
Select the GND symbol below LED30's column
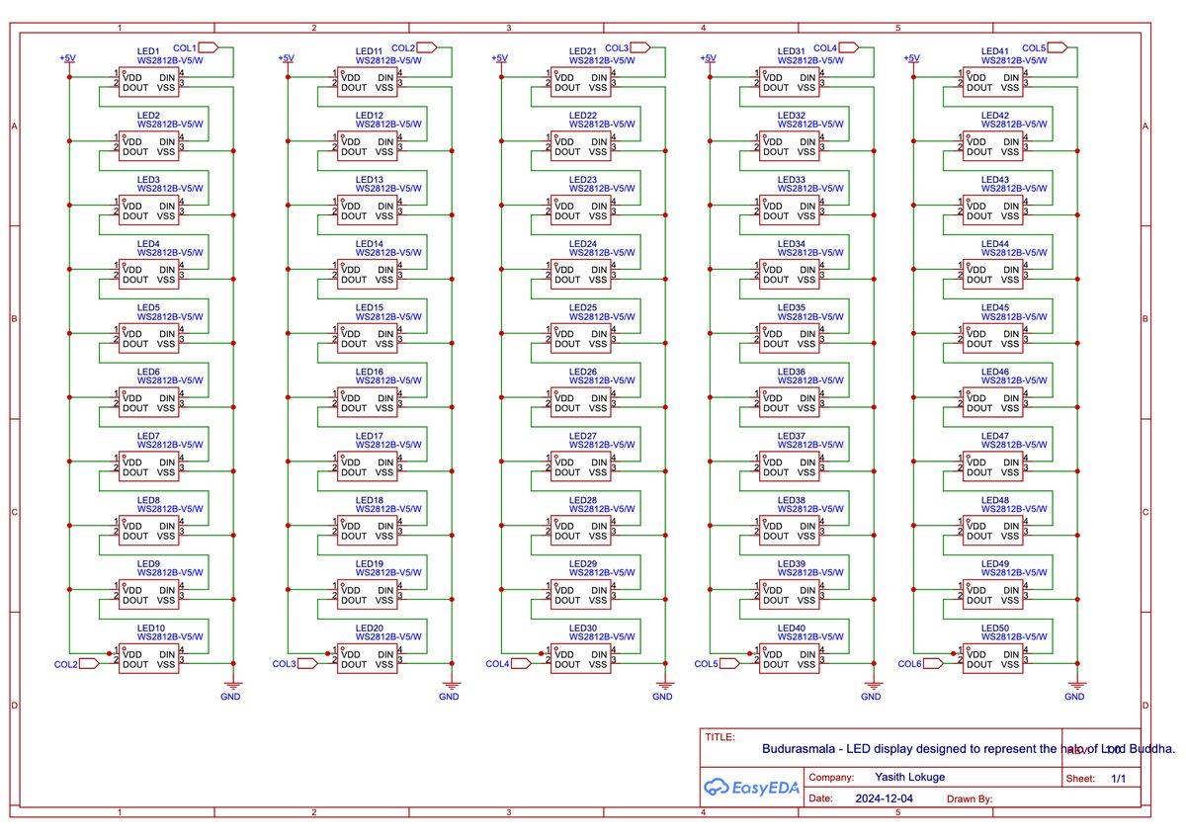click(x=664, y=690)
